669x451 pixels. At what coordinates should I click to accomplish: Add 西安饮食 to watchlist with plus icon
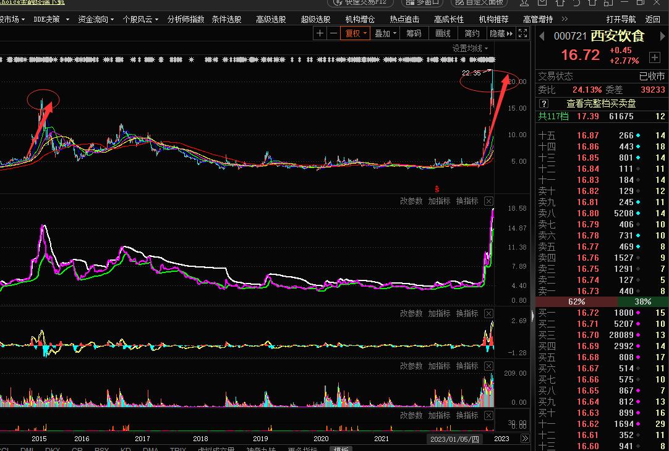655,57
